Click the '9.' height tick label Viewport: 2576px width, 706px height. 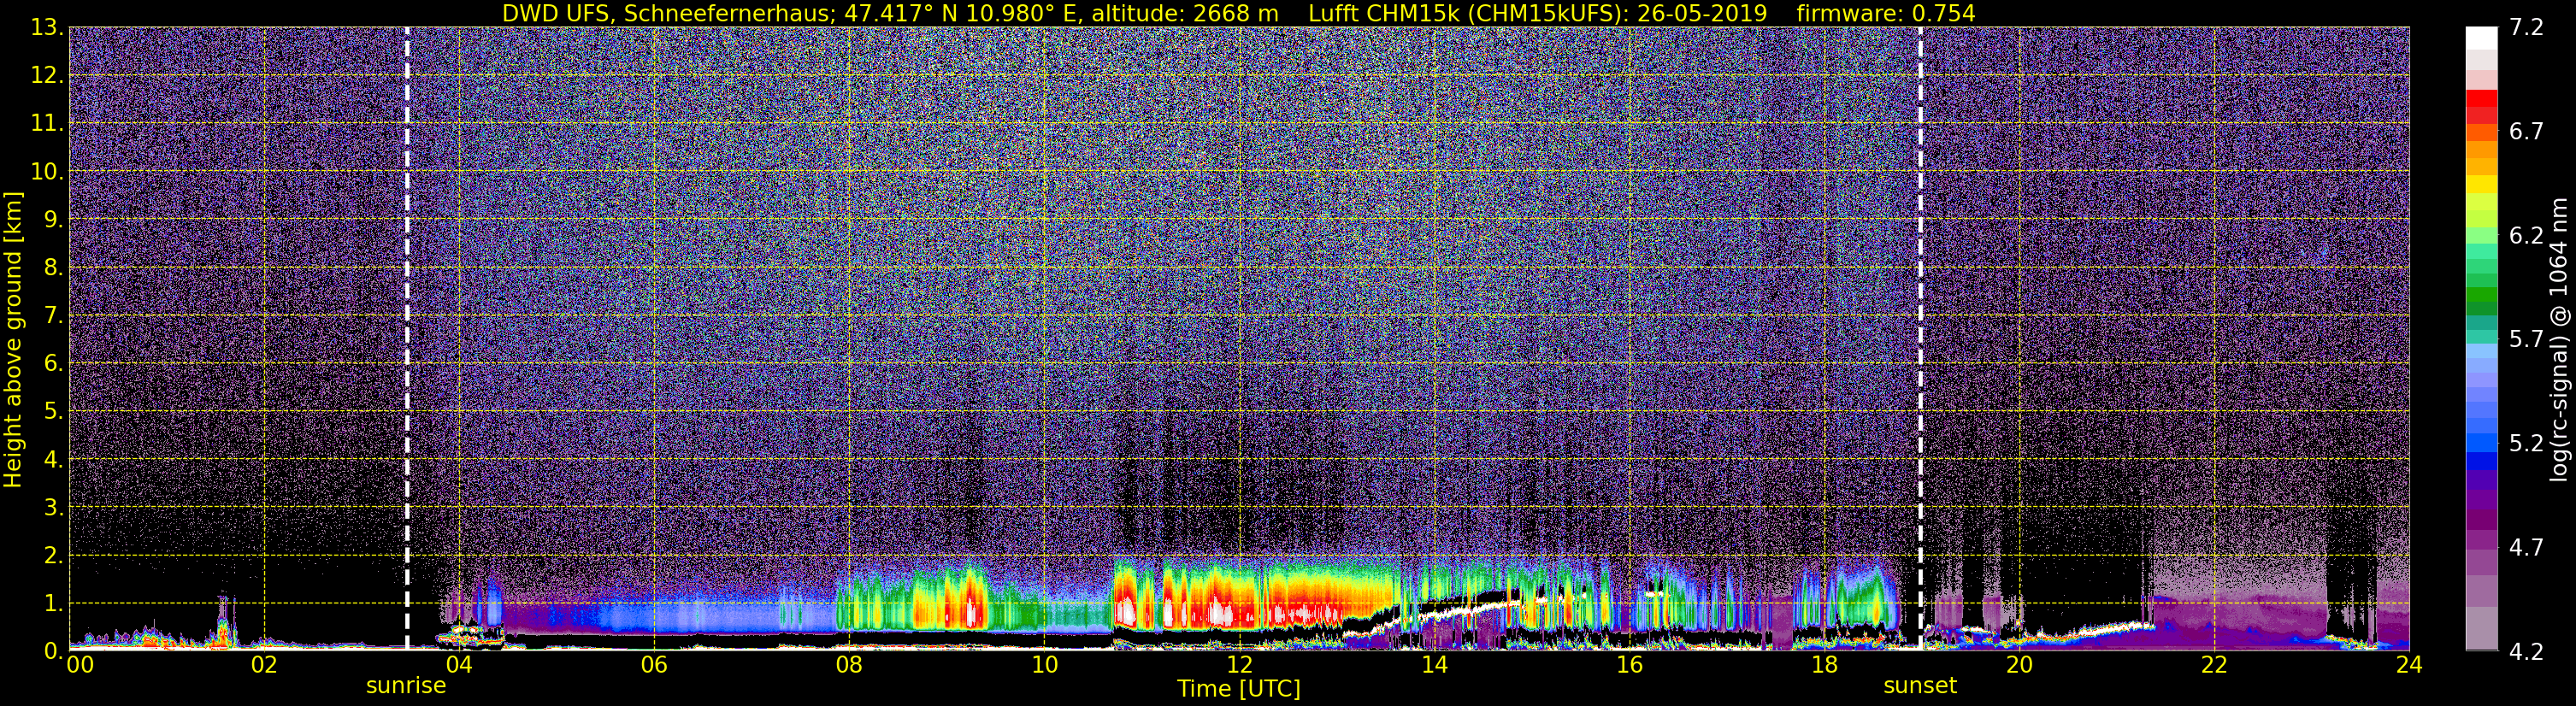pyautogui.click(x=52, y=220)
